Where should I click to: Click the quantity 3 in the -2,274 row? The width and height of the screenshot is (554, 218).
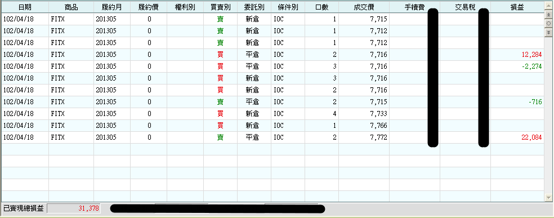(x=334, y=66)
